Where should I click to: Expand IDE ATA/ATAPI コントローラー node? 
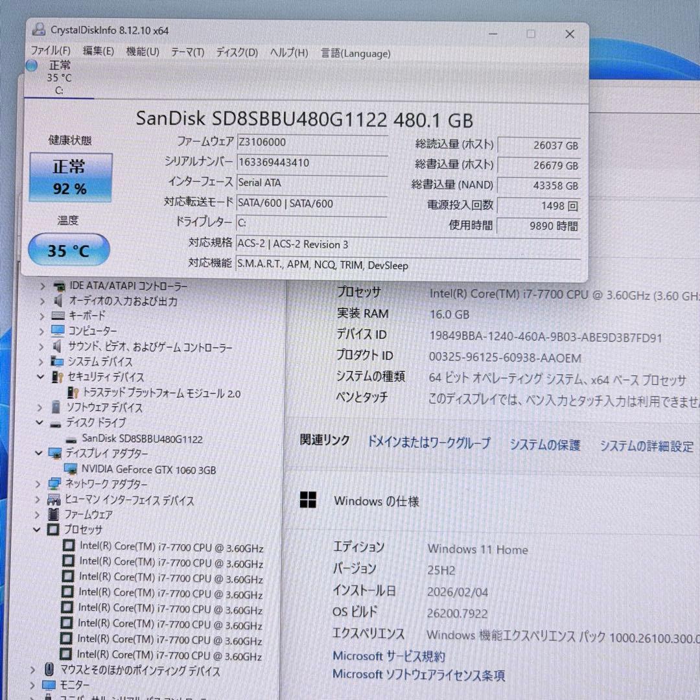point(42,286)
